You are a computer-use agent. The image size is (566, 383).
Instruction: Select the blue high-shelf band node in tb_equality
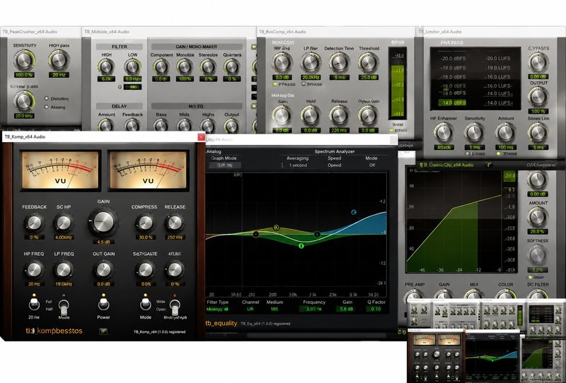pos(354,212)
